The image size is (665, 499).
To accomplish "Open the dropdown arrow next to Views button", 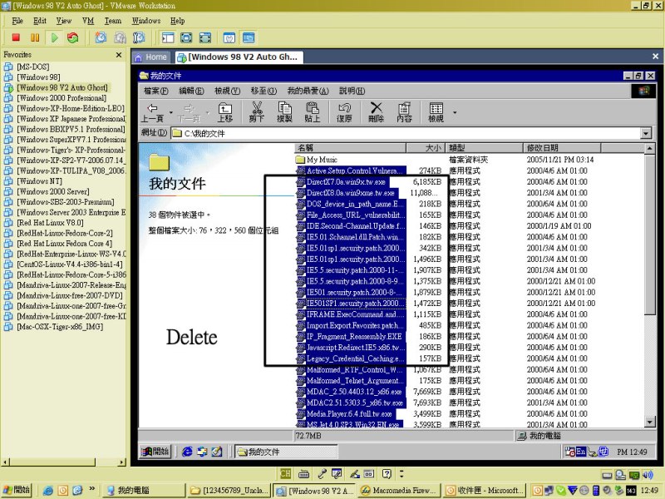I will pyautogui.click(x=455, y=112).
